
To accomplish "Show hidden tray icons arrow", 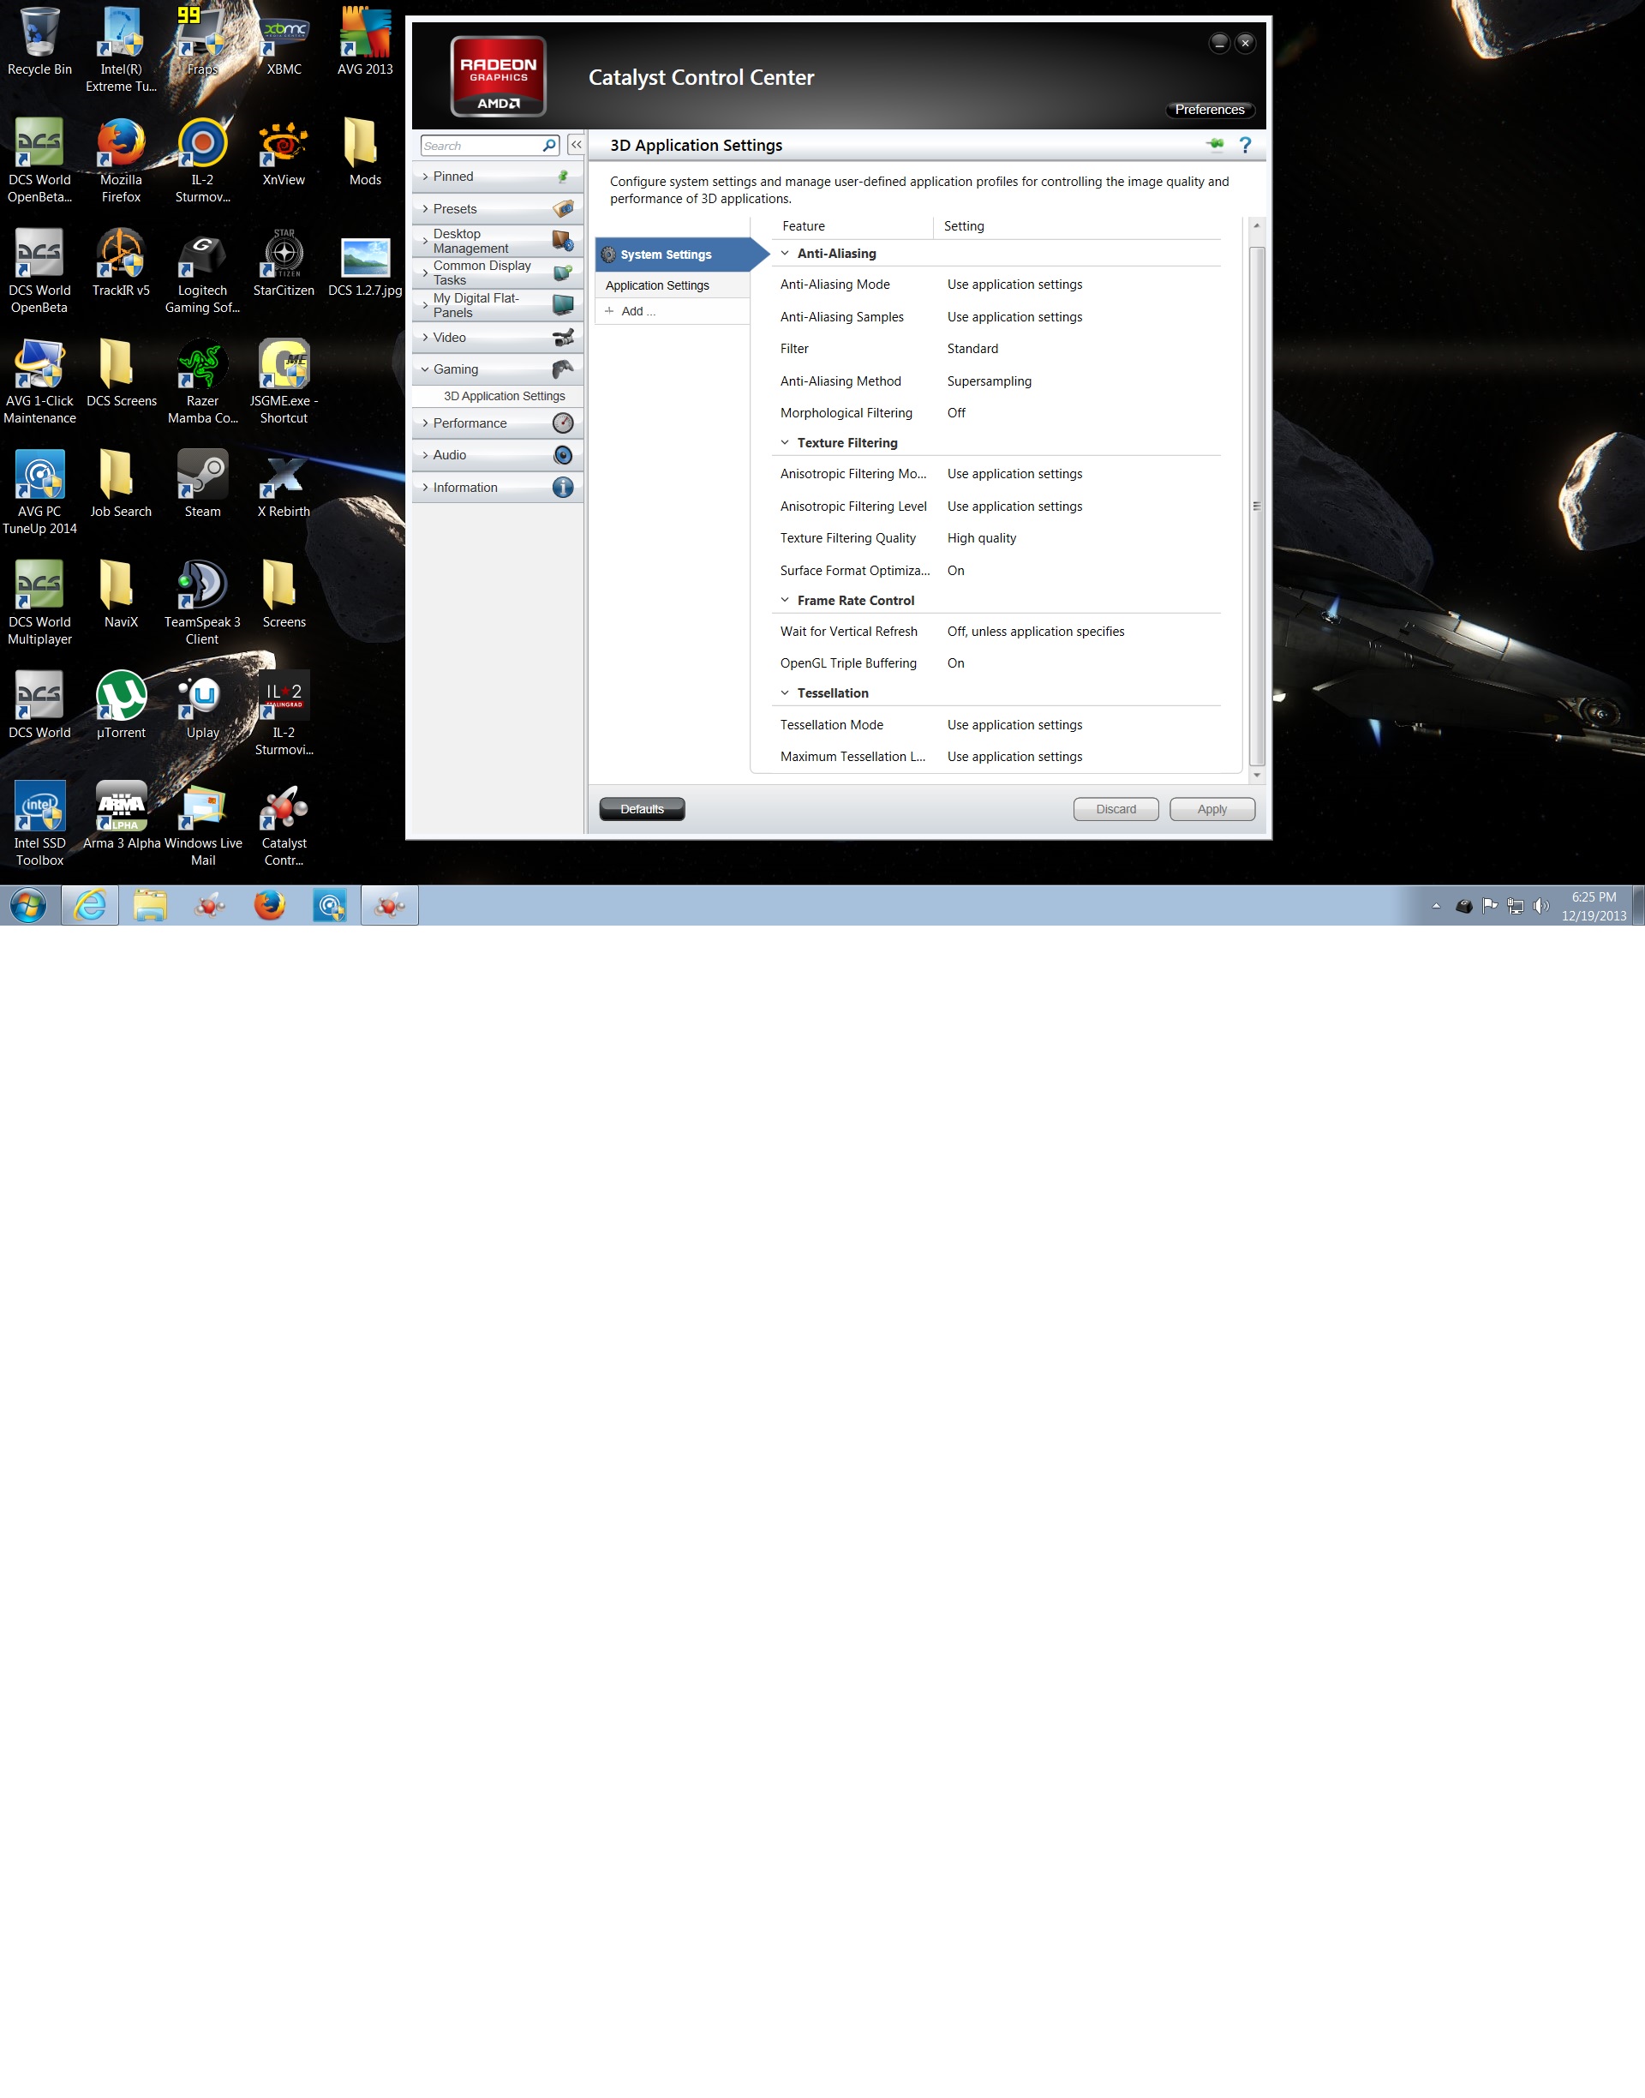I will (1436, 906).
